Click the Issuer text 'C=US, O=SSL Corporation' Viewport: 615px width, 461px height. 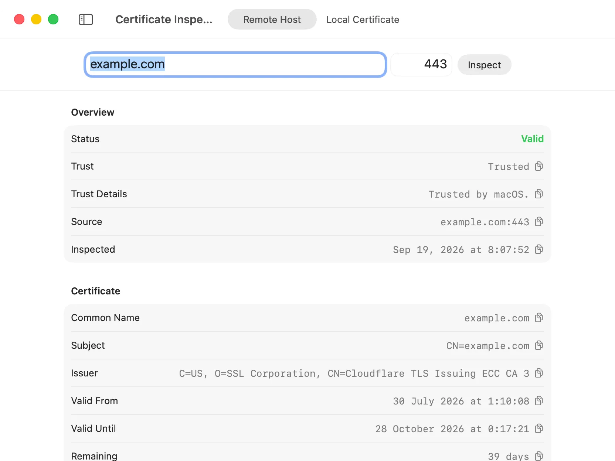coord(248,373)
